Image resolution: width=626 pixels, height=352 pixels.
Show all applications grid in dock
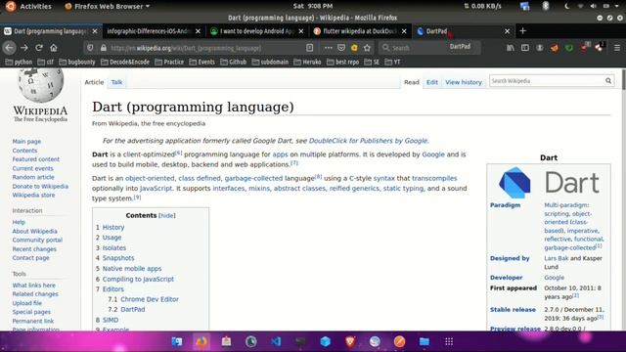click(449, 341)
